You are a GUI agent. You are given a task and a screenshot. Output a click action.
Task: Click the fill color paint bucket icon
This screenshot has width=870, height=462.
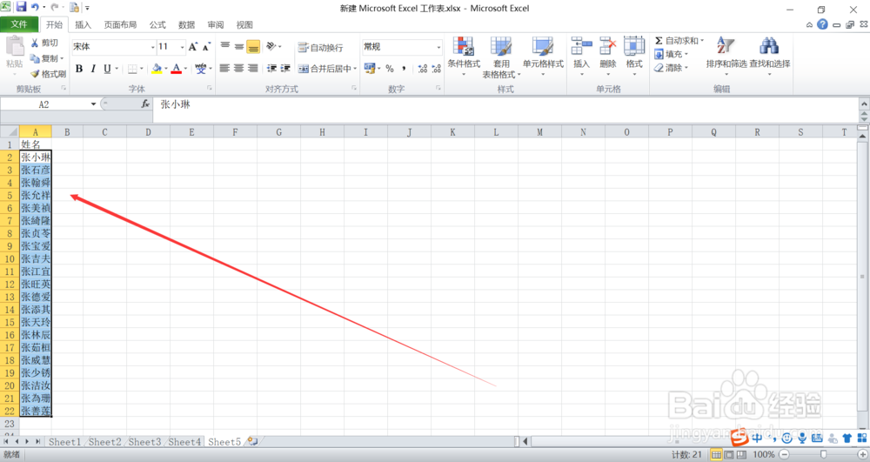click(x=157, y=69)
